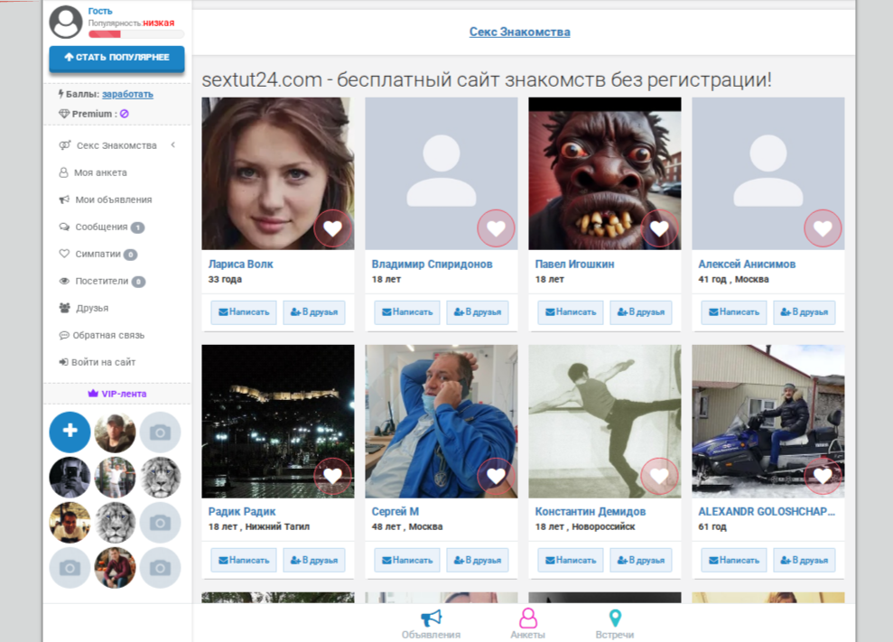Click the Сообщения count badge
Screen dimensions: 893x642
coord(137,228)
